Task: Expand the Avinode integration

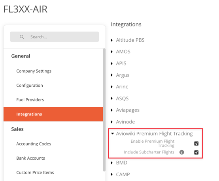Action: (x=111, y=122)
